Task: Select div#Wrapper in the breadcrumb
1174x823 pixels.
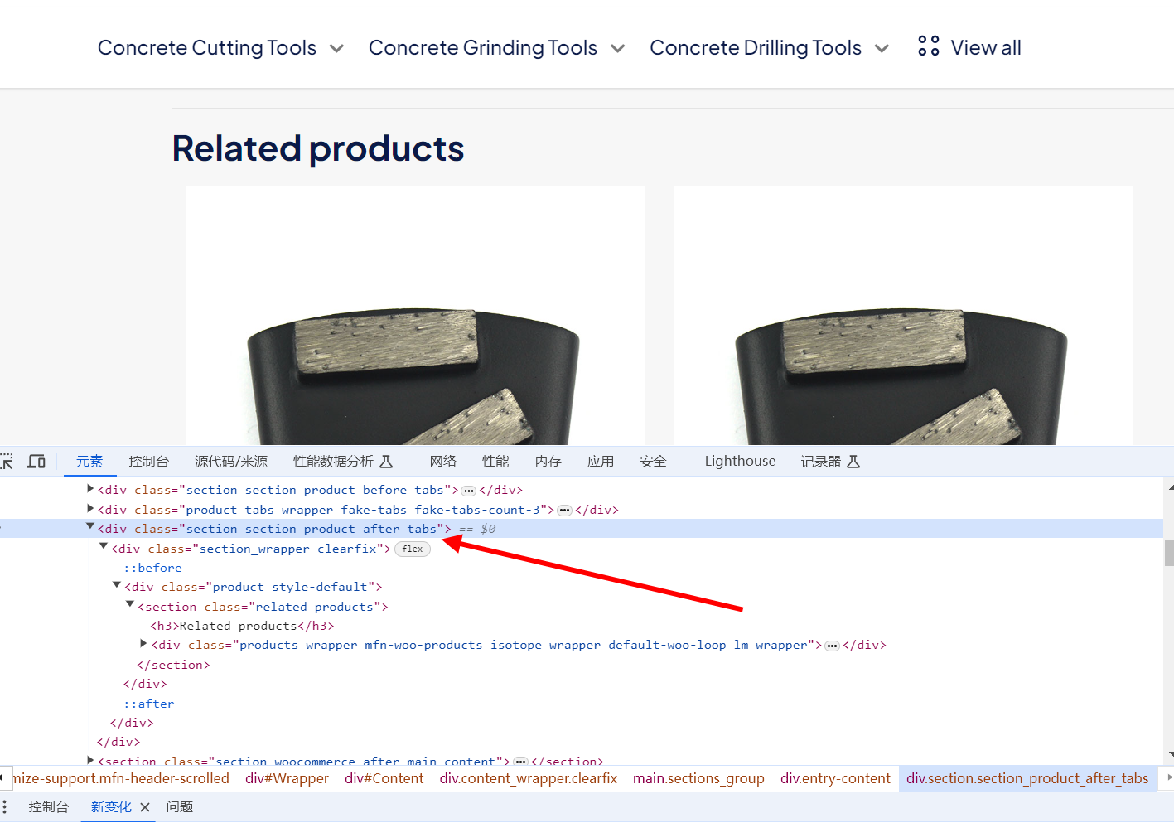Action: click(x=287, y=779)
